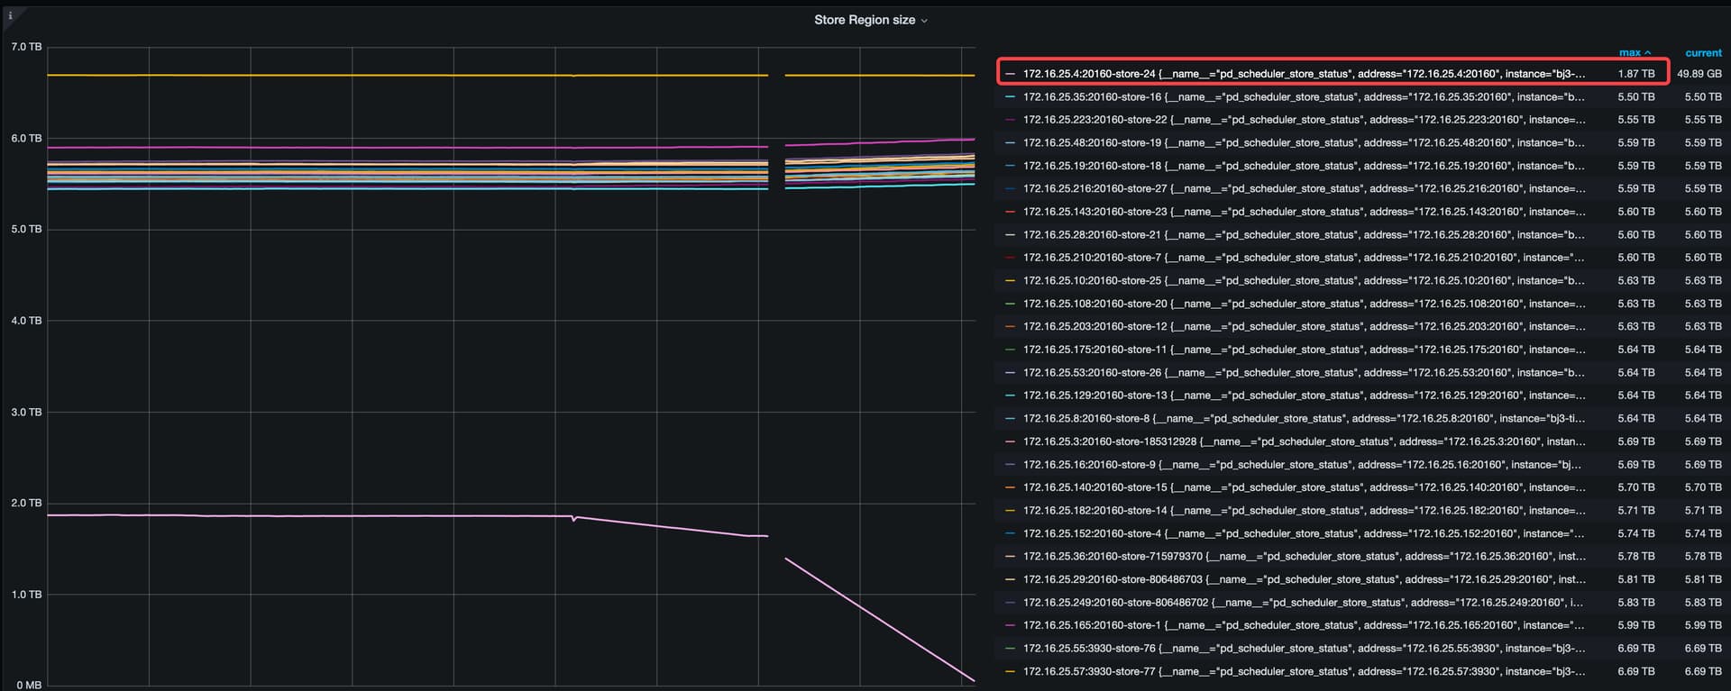Click color line icon for store-1 series
The width and height of the screenshot is (1731, 691).
click(x=1010, y=625)
